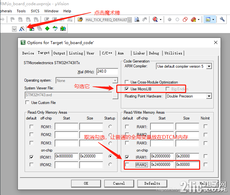Open Options for Target magic wand icon
The image size is (230, 195).
point(22,29)
